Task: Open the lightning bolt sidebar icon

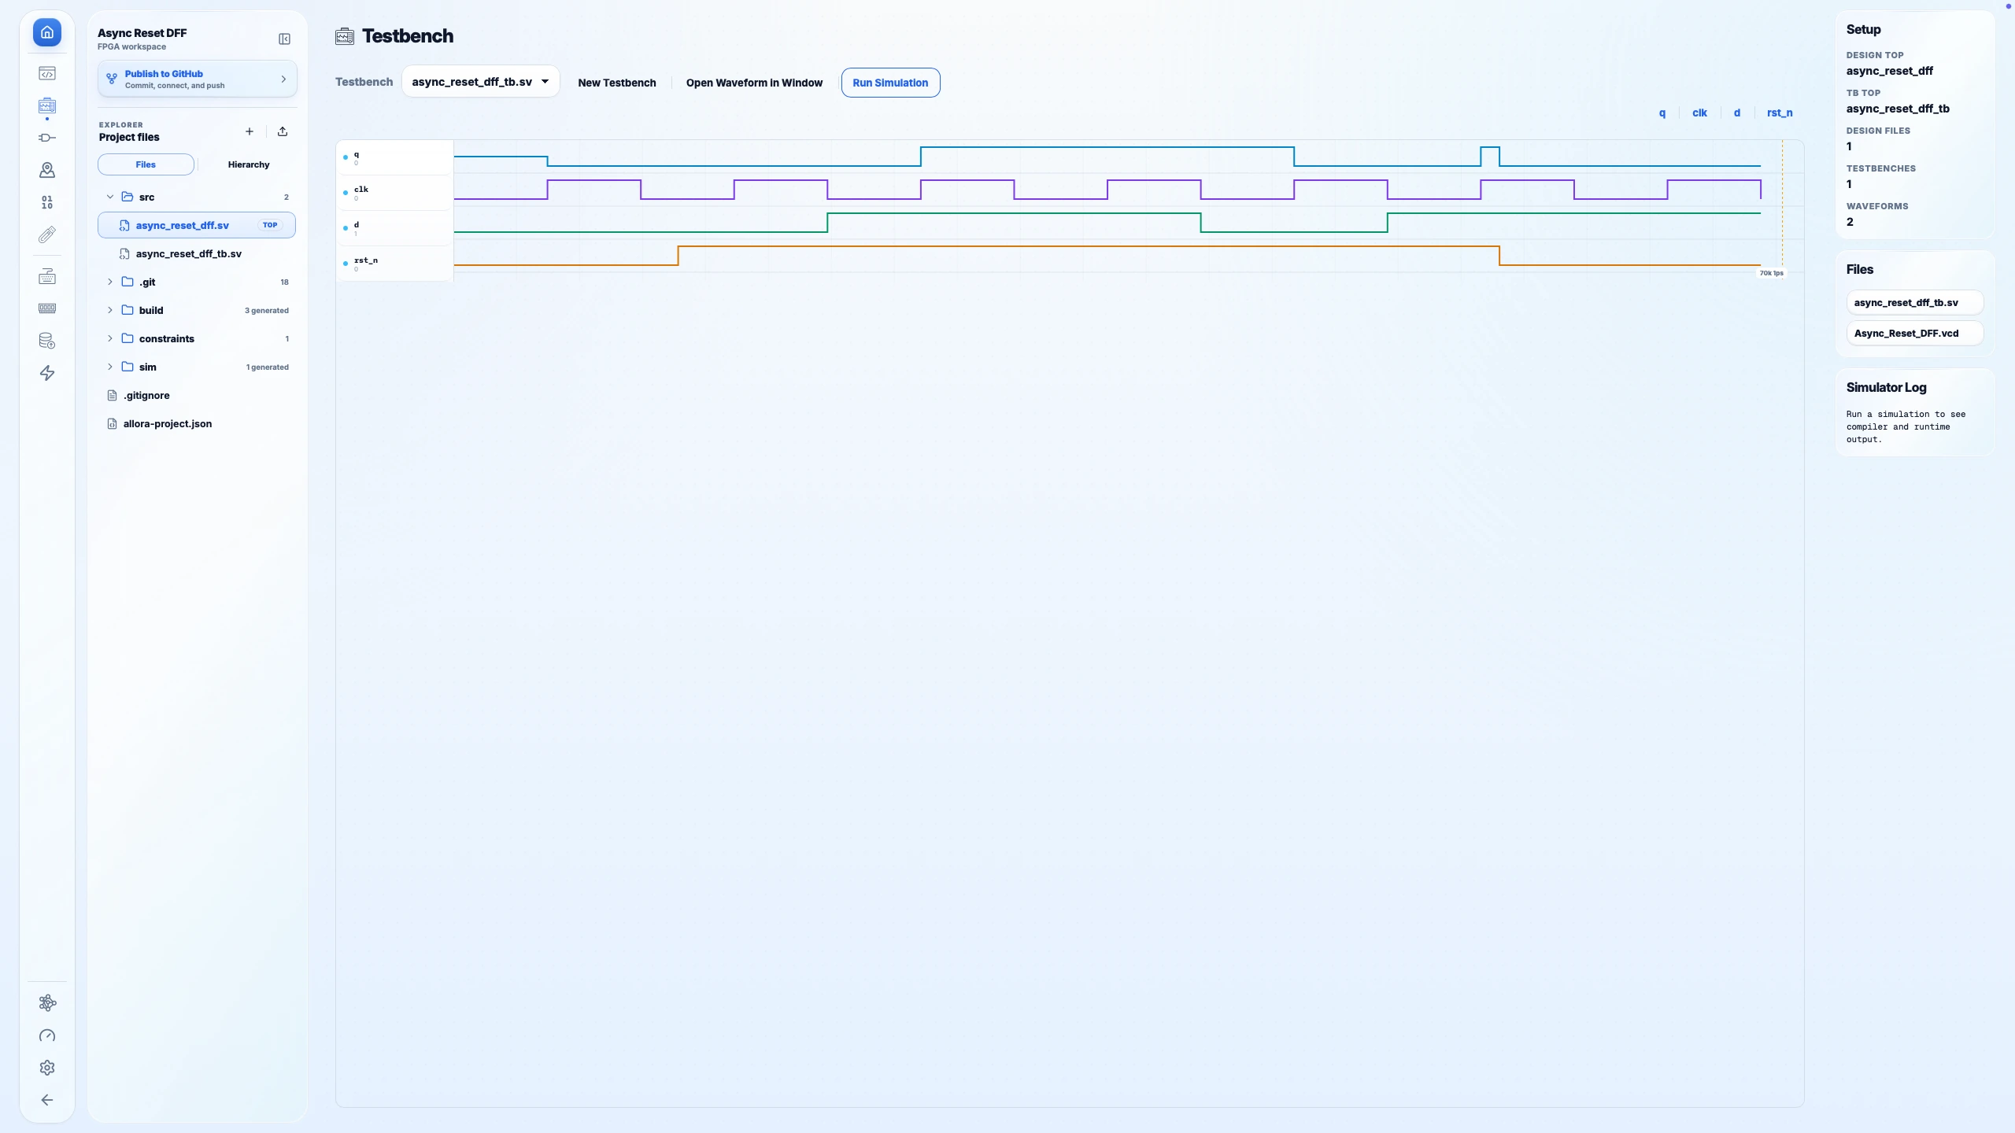Action: tap(47, 373)
